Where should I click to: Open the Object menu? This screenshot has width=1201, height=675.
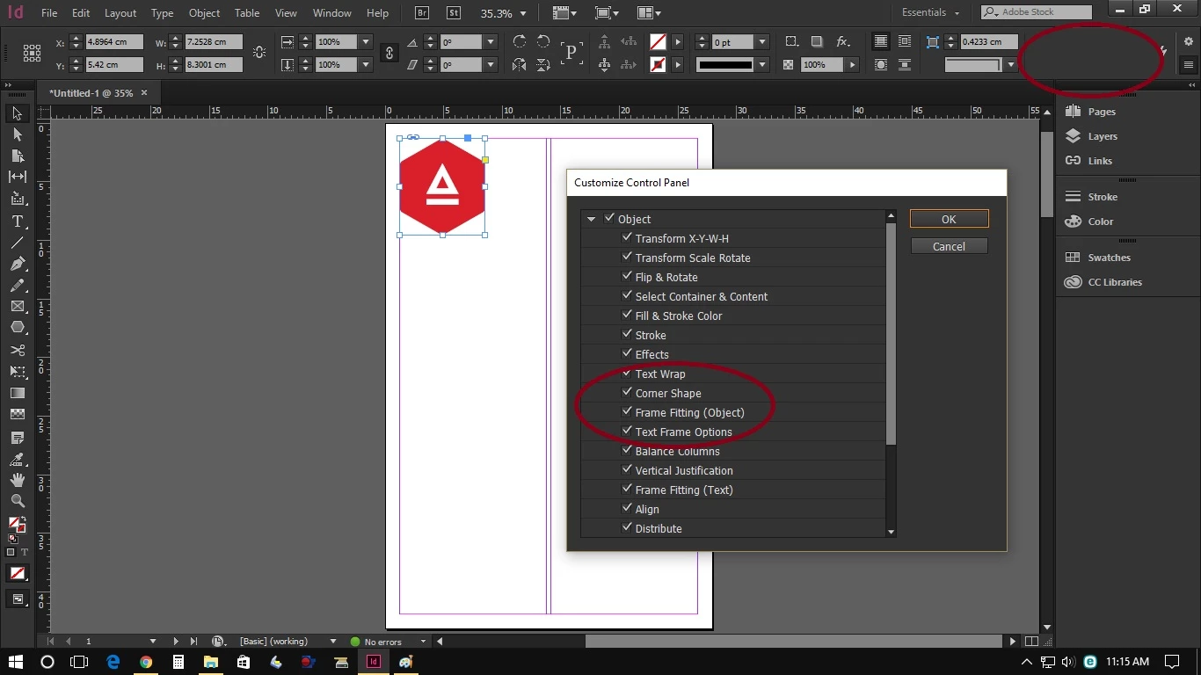(x=205, y=13)
